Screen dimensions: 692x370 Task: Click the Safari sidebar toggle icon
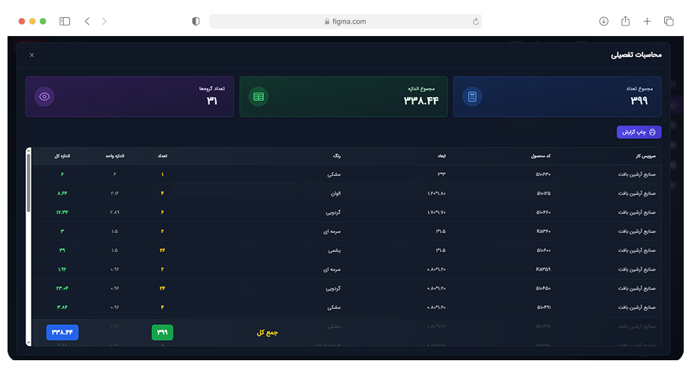click(x=65, y=22)
